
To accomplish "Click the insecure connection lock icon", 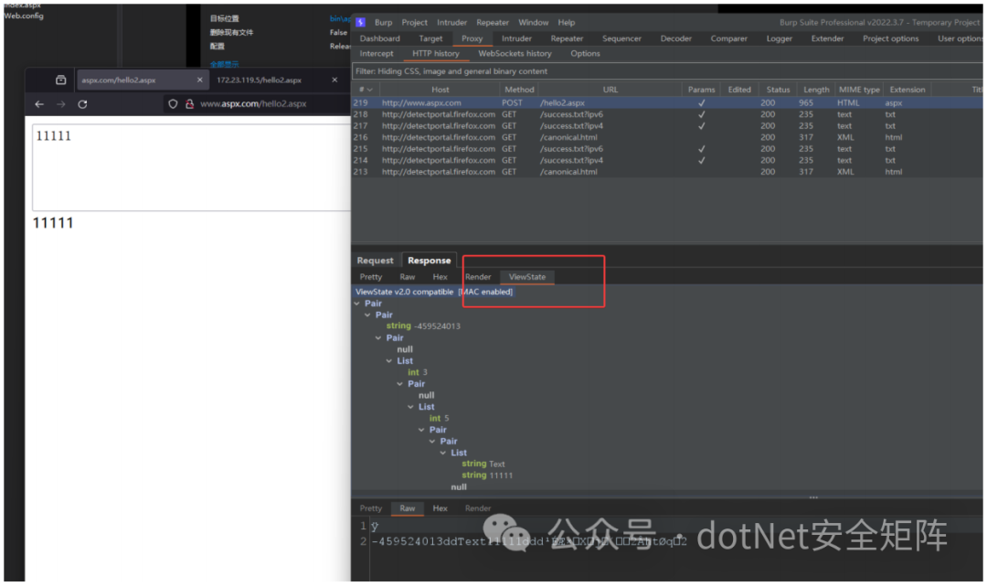I will tap(189, 104).
